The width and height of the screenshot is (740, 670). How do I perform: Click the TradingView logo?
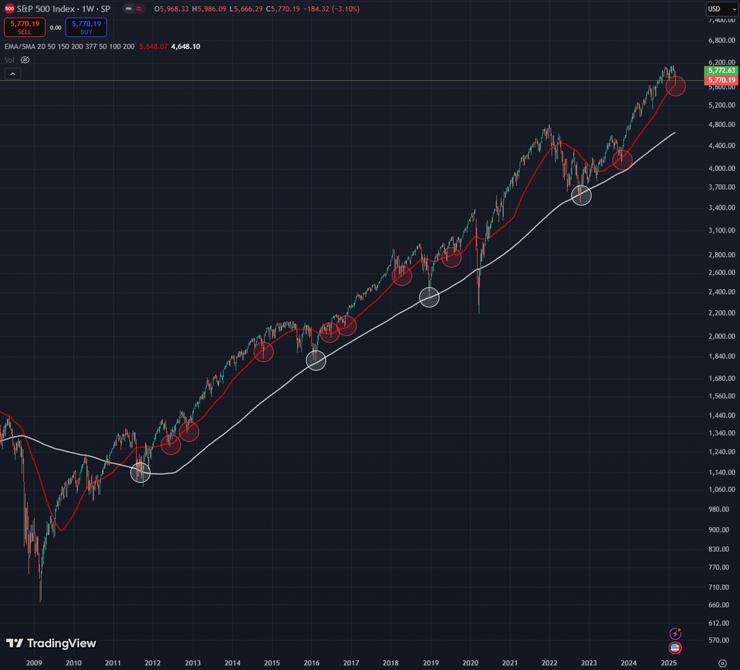pos(51,643)
